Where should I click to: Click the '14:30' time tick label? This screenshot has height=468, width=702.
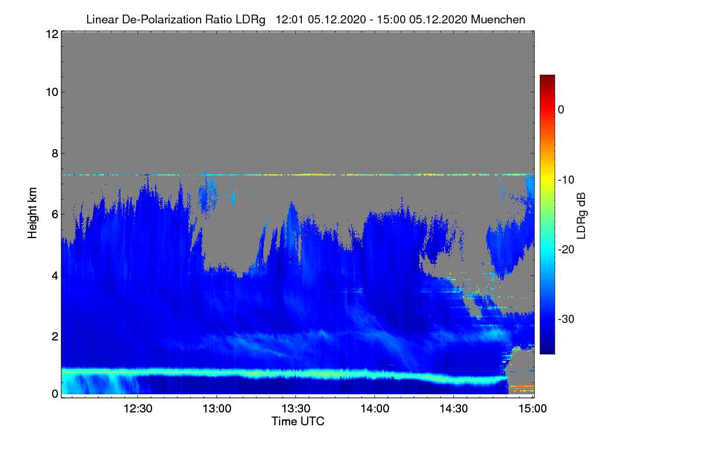454,408
